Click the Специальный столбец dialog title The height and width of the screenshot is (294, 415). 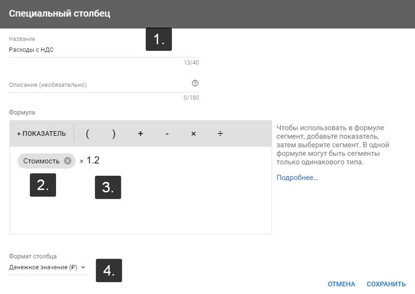tap(60, 13)
